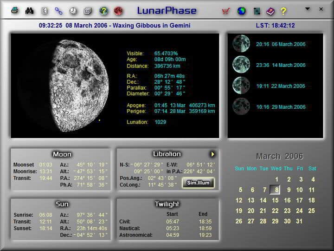Select day 22 in the calendar
The height and width of the screenshot is (251, 334).
(275, 211)
